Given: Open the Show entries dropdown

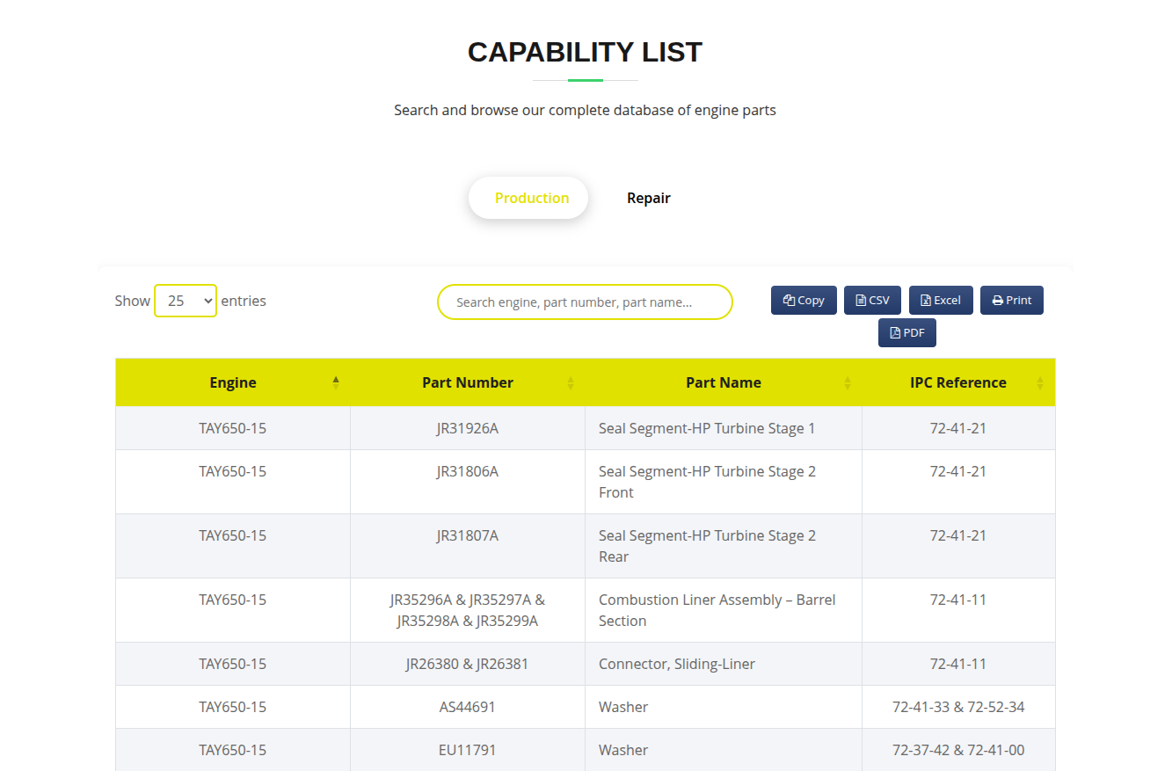Looking at the screenshot, I should pyautogui.click(x=186, y=301).
